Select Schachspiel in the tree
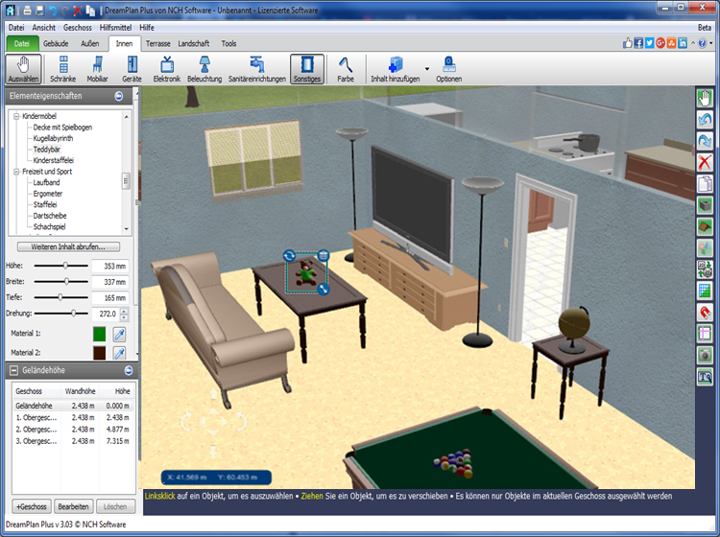This screenshot has width=720, height=537. point(49,226)
